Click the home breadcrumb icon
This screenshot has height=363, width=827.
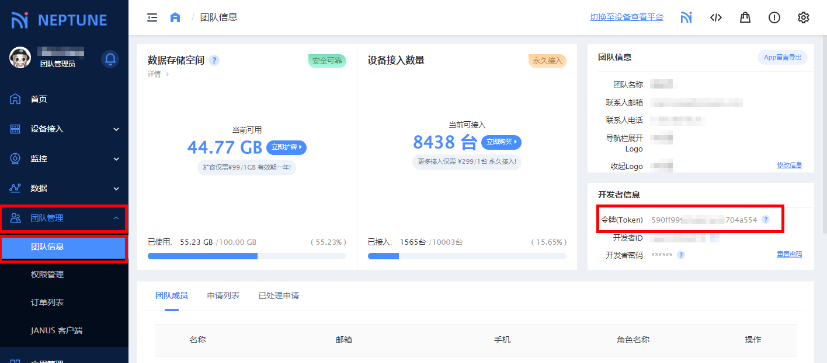175,17
